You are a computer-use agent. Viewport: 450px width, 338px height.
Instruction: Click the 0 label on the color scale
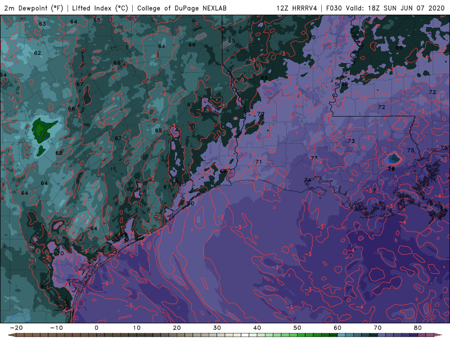pyautogui.click(x=96, y=328)
